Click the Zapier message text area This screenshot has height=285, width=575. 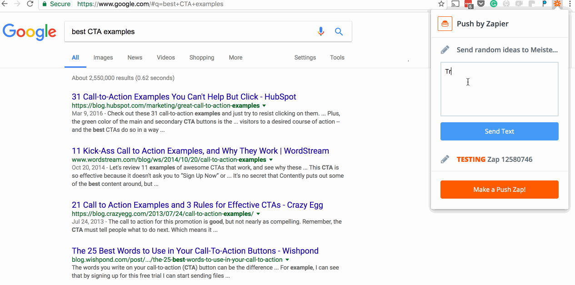click(x=499, y=89)
